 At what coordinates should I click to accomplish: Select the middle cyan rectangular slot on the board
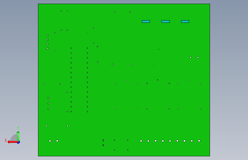[x=165, y=21]
